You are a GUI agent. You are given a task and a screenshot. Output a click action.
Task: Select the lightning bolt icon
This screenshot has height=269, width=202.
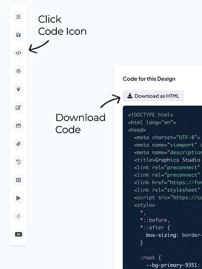[x=19, y=216]
